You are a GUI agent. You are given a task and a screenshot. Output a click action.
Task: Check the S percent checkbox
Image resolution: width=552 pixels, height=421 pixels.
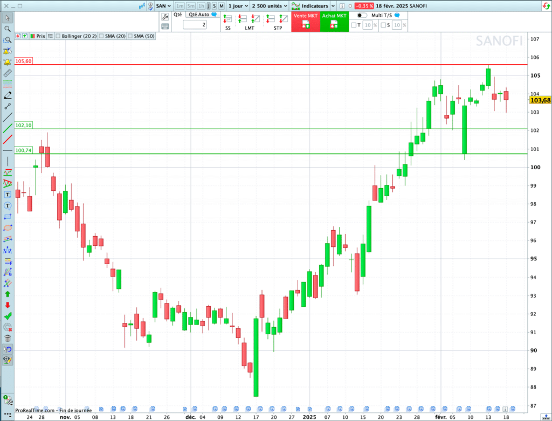tap(383, 25)
